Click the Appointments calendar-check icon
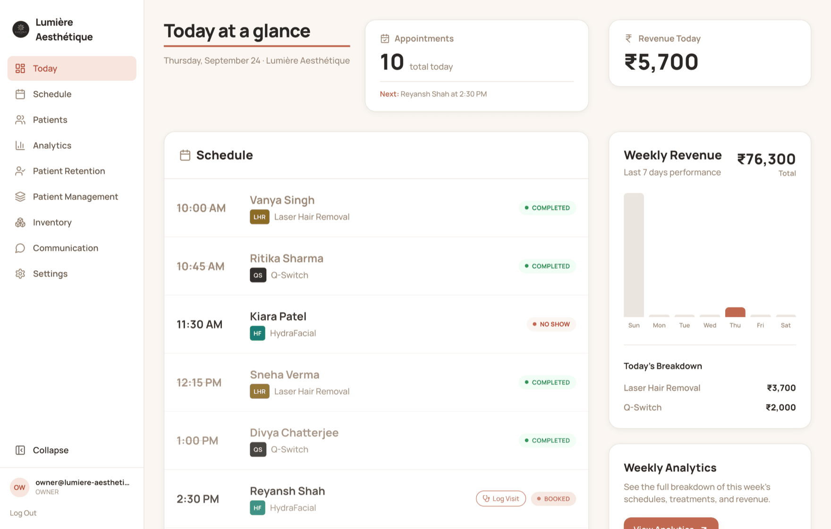The height and width of the screenshot is (529, 831). [385, 39]
